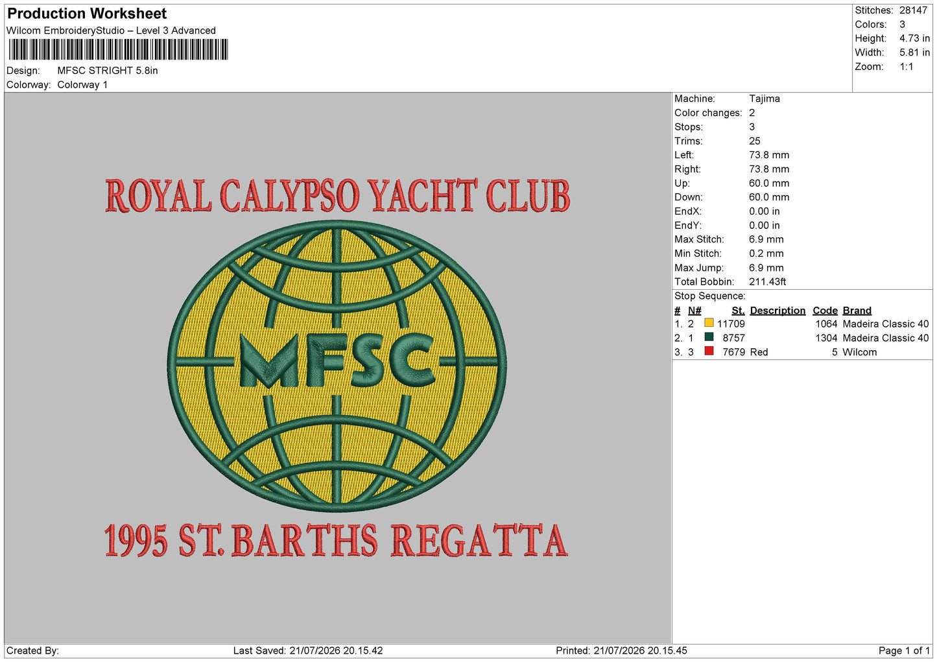Click stitch count '7679' in stop row 3
Viewport: 937px width, 662px height.
click(733, 353)
